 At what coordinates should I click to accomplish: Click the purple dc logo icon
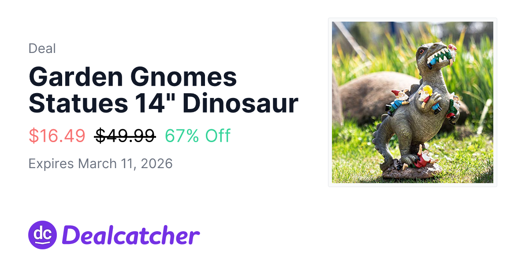(x=43, y=235)
